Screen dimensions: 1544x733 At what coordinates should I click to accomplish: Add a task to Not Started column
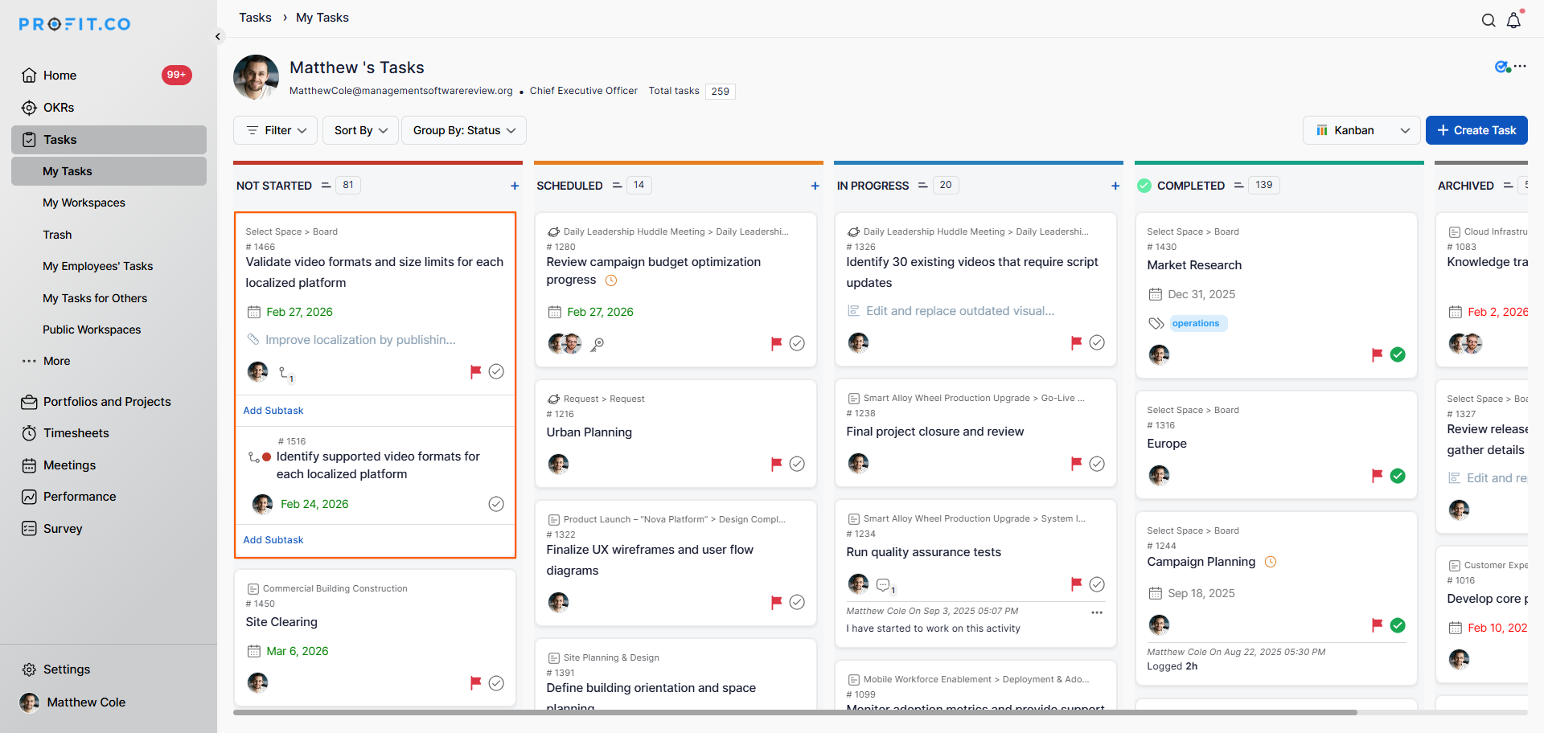(x=515, y=186)
